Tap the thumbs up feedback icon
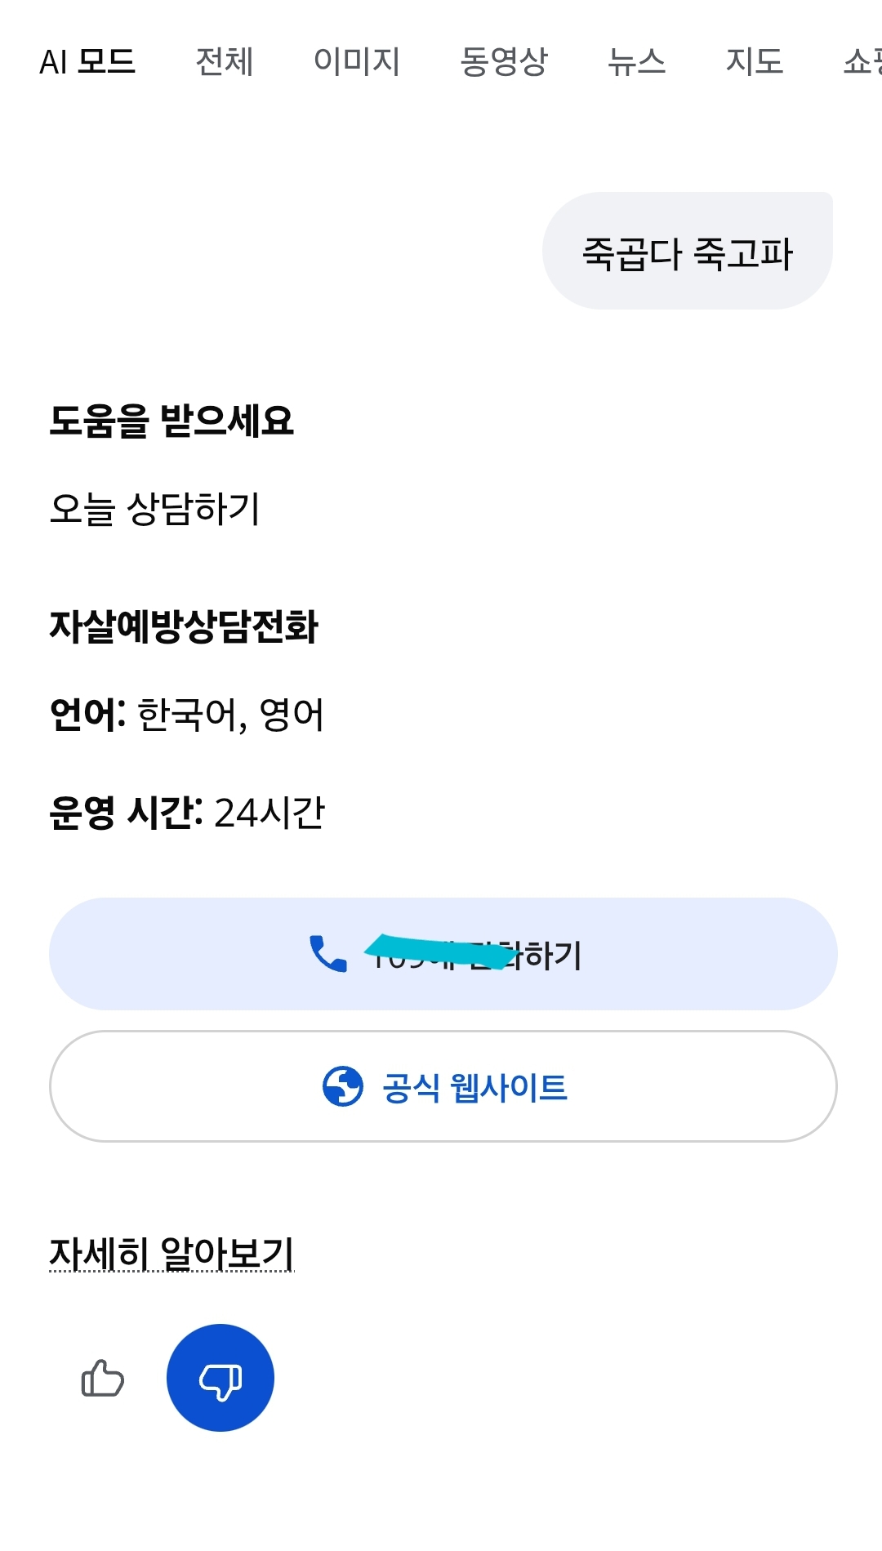 [103, 1379]
